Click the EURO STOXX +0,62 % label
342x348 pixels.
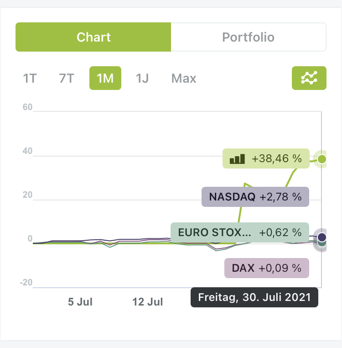[x=240, y=232]
